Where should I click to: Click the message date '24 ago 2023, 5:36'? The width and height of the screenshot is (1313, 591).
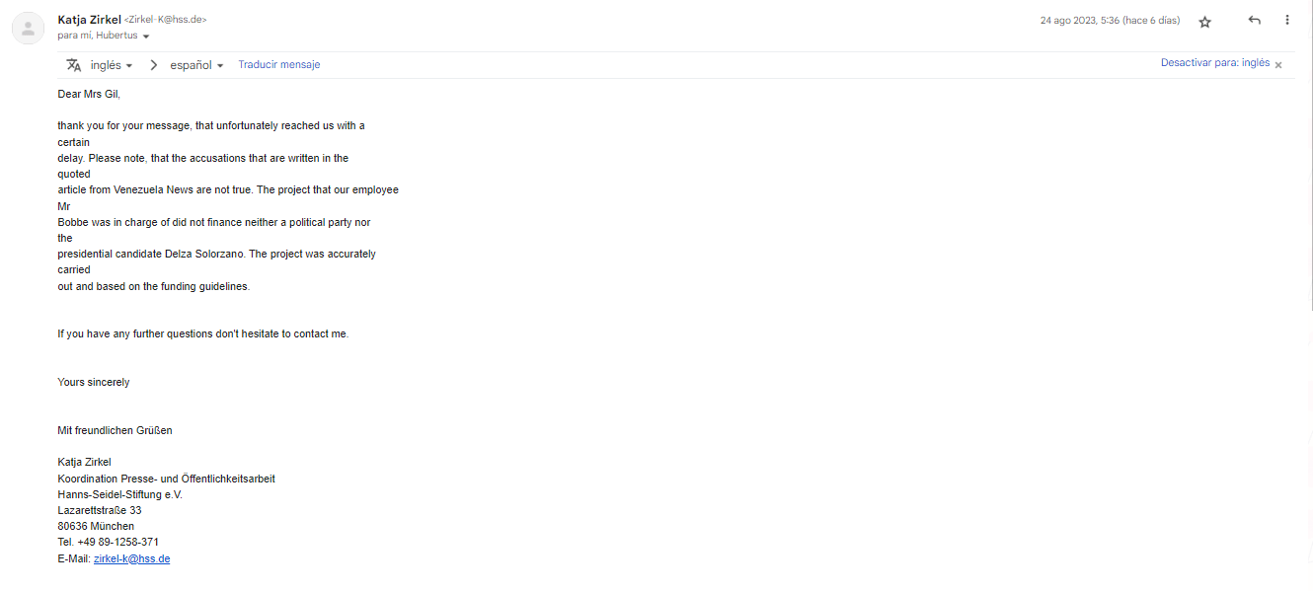pyautogui.click(x=1079, y=21)
